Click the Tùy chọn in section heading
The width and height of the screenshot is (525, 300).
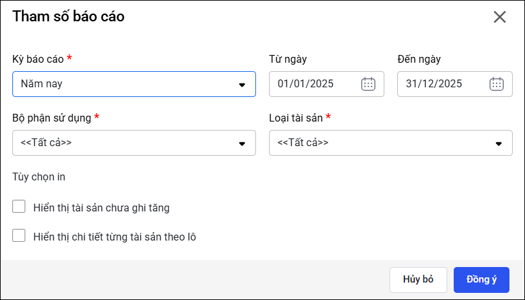click(x=39, y=177)
